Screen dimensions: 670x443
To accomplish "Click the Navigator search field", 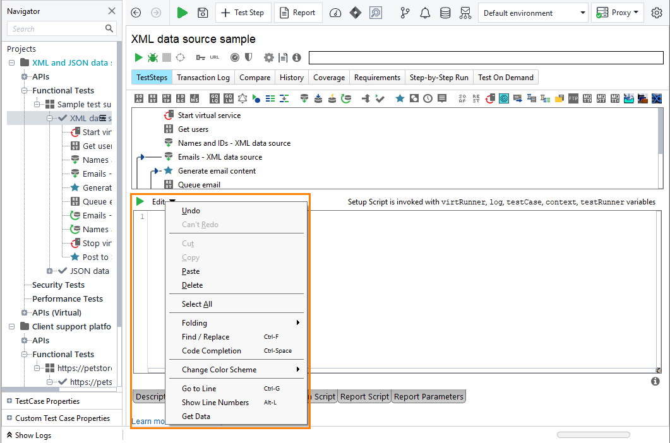I will point(56,28).
